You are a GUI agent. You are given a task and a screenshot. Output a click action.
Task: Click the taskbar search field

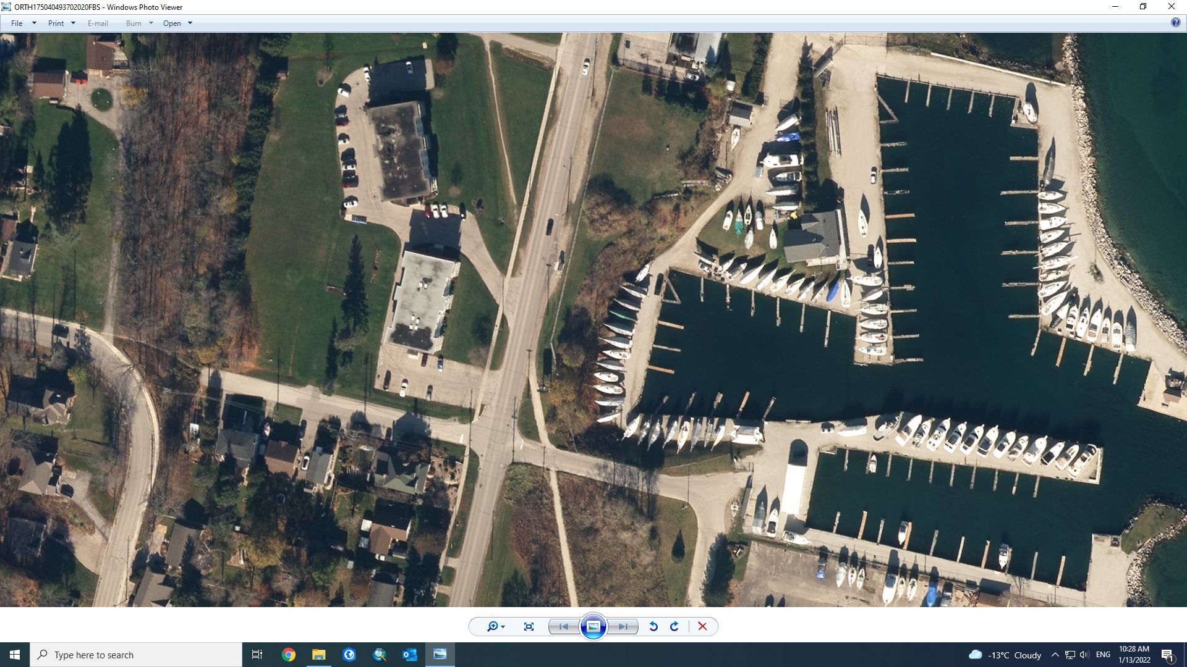tap(136, 655)
